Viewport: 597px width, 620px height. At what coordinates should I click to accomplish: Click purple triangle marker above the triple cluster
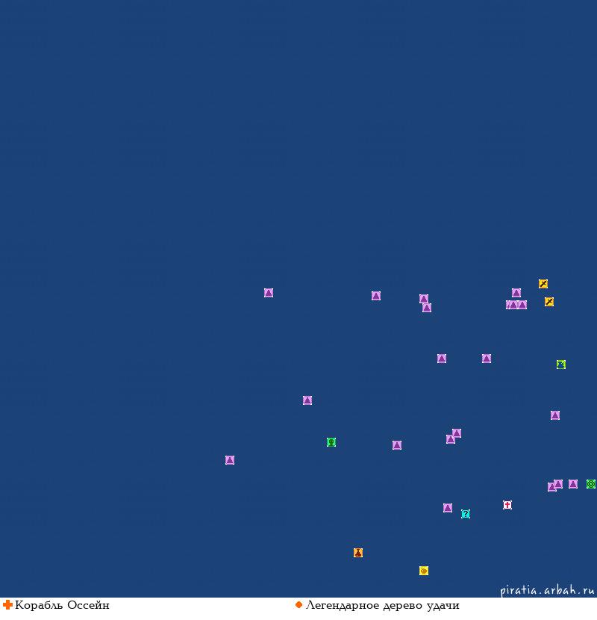coord(516,293)
